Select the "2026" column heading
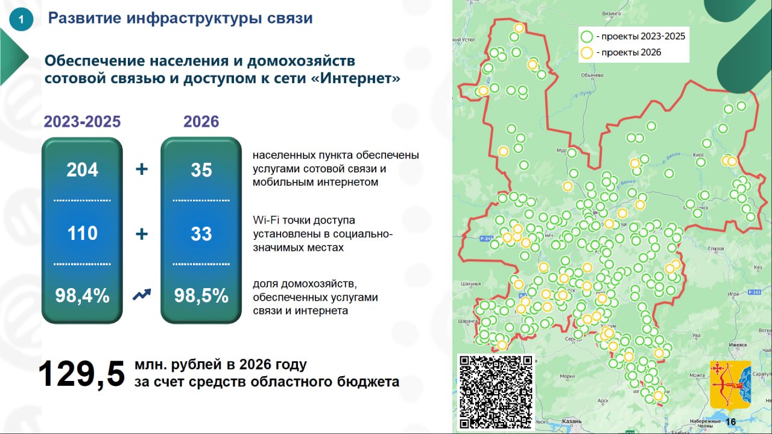772x434 pixels. point(201,122)
